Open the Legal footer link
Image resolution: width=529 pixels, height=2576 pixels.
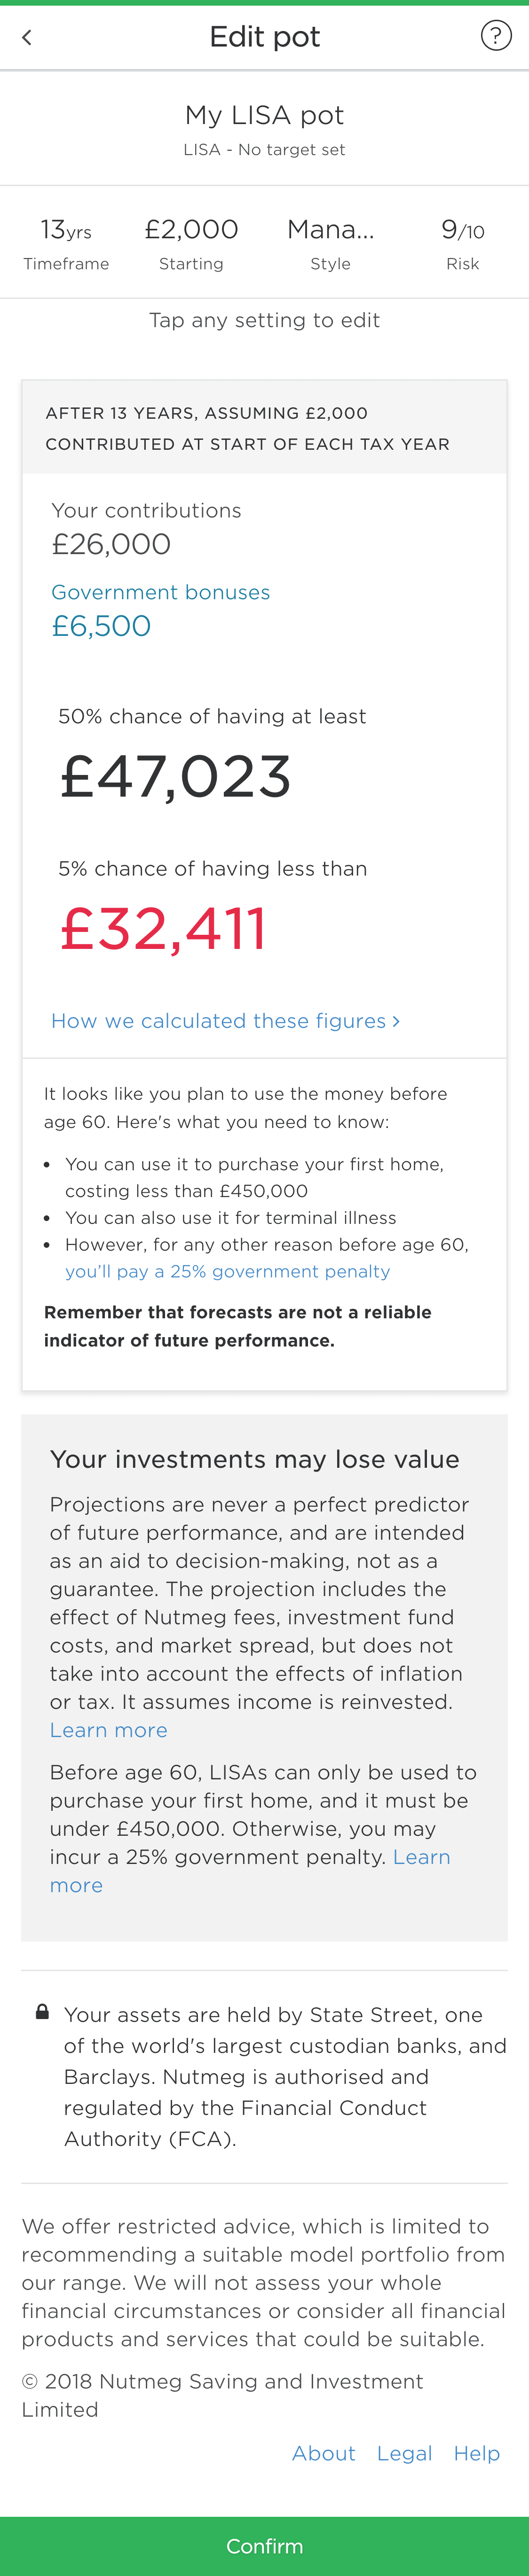click(x=404, y=2453)
